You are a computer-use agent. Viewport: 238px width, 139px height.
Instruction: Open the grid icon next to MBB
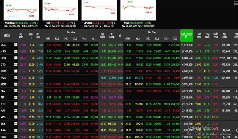click(x=16, y=84)
